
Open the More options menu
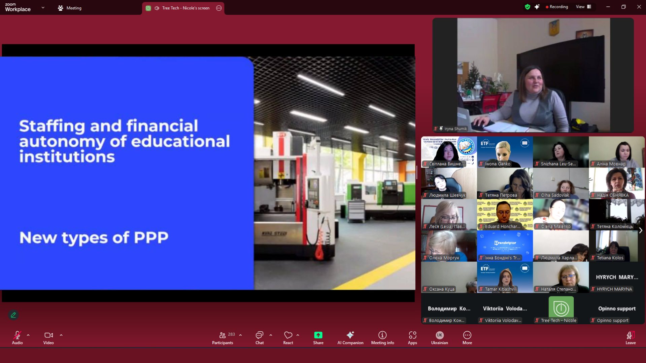[x=467, y=337]
